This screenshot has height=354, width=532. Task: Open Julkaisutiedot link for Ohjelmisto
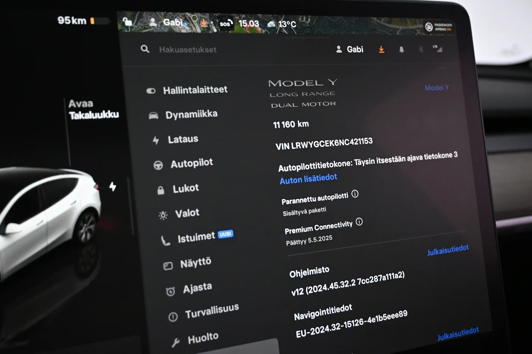point(448,250)
